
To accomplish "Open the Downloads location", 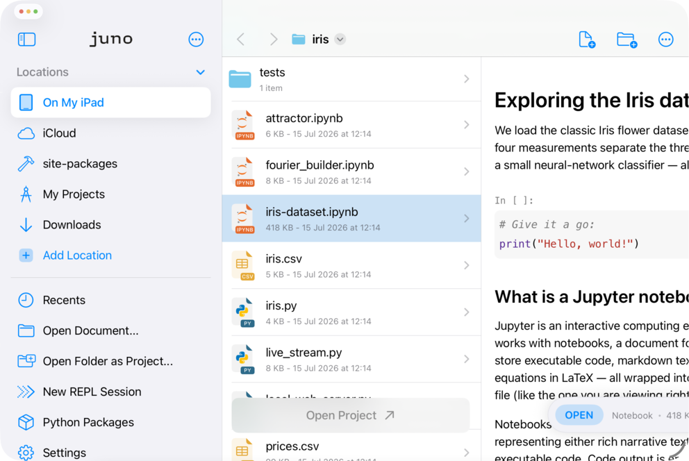I will [110, 225].
